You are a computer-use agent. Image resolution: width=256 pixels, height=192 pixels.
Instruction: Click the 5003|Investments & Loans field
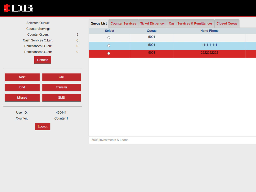click(x=172, y=140)
